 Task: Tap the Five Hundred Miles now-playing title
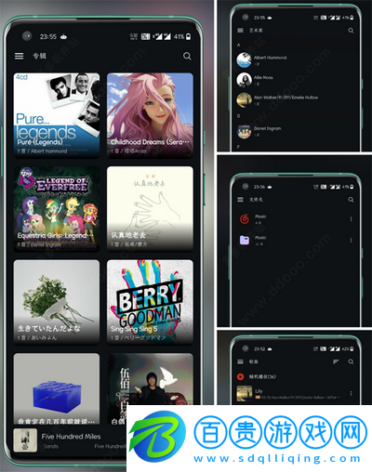[x=71, y=437]
